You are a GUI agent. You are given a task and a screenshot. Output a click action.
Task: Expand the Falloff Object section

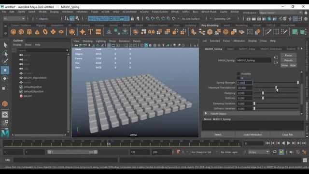pyautogui.click(x=206, y=114)
